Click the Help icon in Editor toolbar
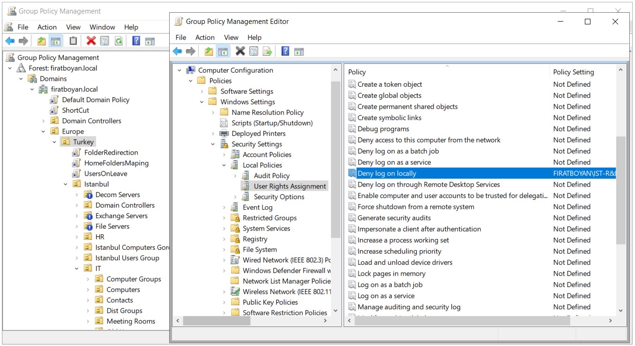 [285, 51]
